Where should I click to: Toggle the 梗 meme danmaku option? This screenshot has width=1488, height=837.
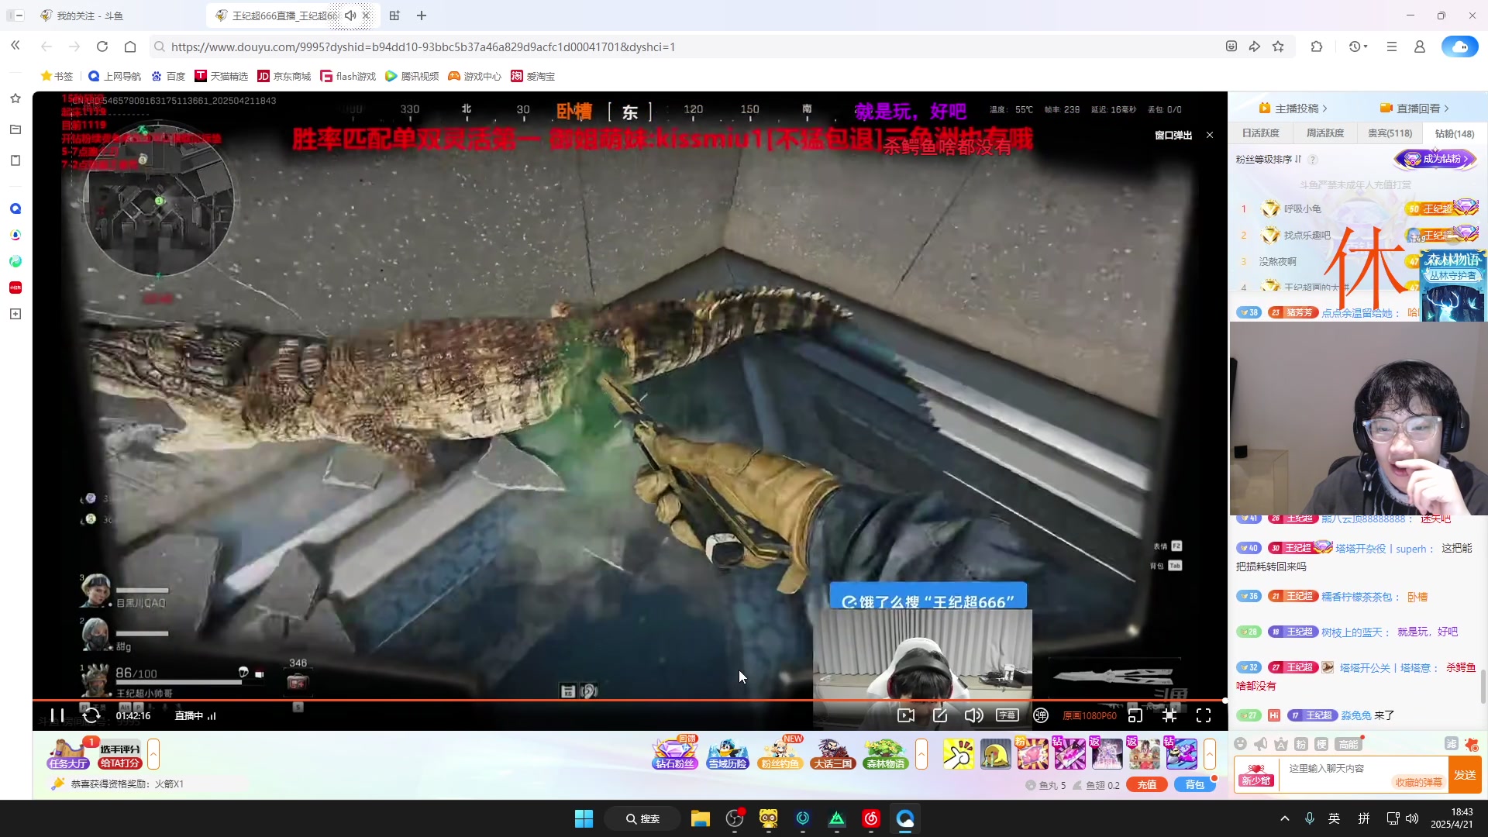pyautogui.click(x=1321, y=744)
